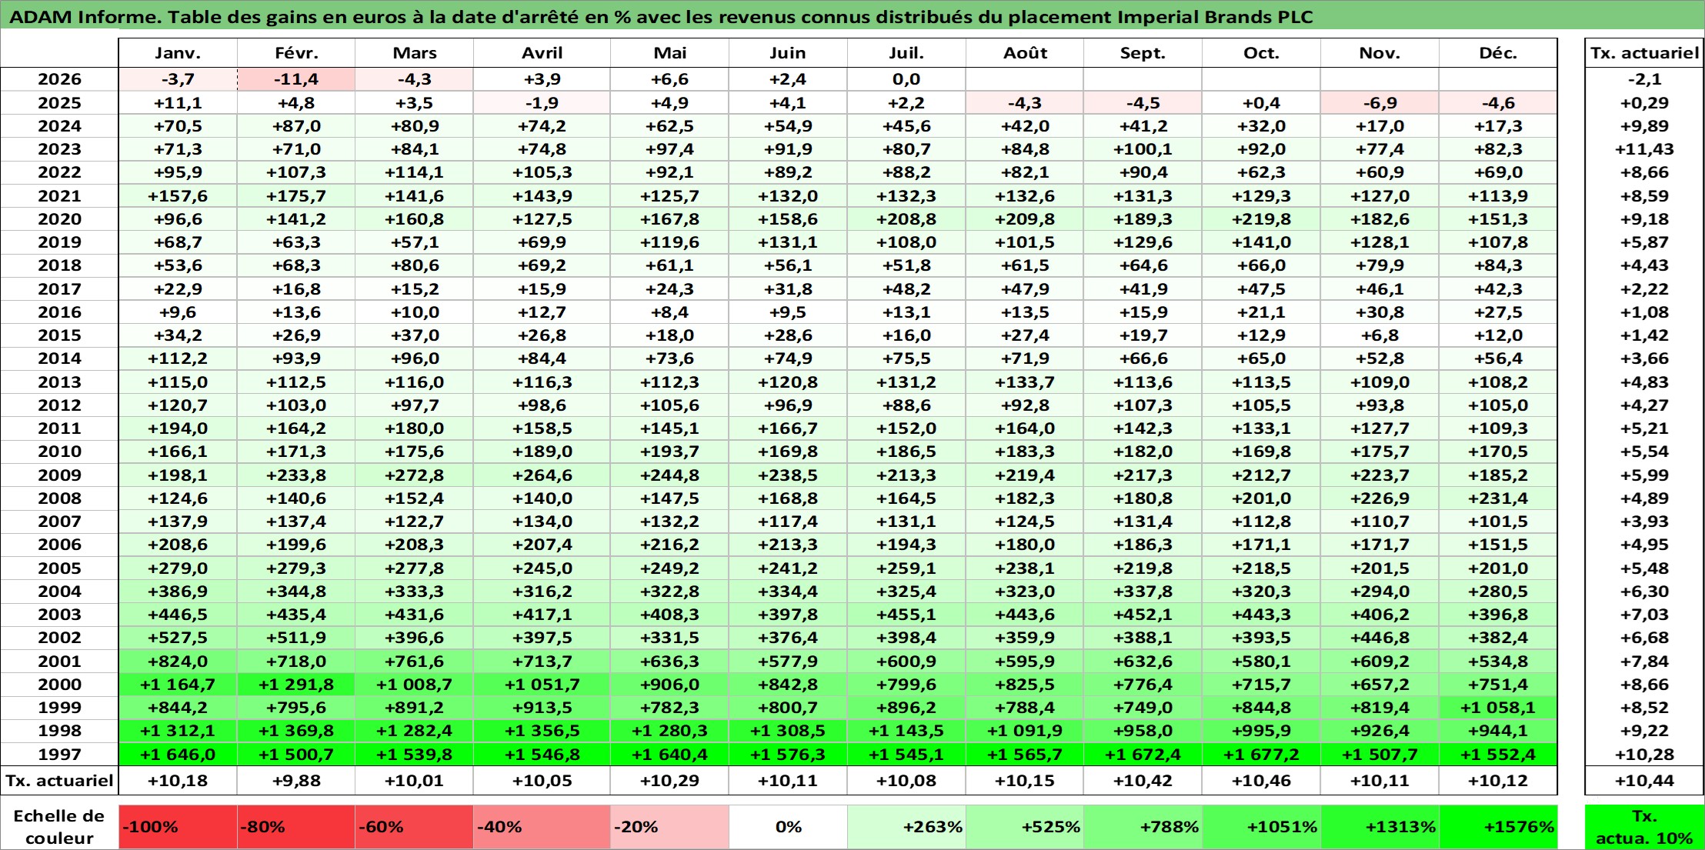1705x850 pixels.
Task: Click the +1 369,8 cell in row 1998
Action: pos(296,731)
